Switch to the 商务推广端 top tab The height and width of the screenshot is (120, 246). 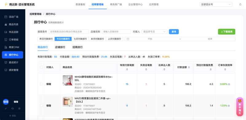(116, 5)
